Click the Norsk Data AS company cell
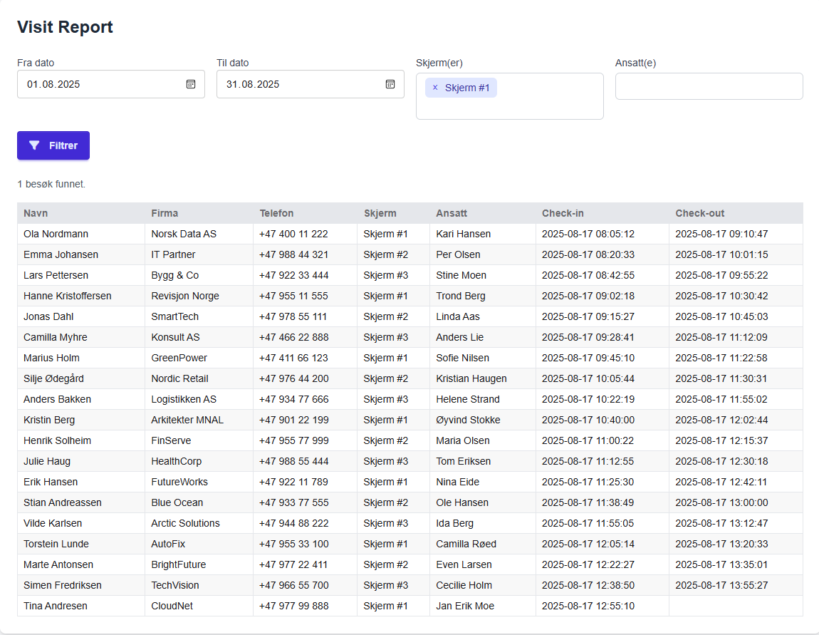 click(x=184, y=234)
